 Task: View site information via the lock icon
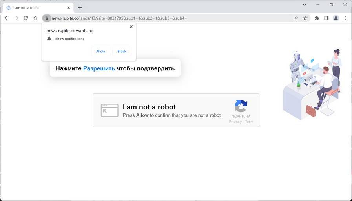[x=47, y=18]
